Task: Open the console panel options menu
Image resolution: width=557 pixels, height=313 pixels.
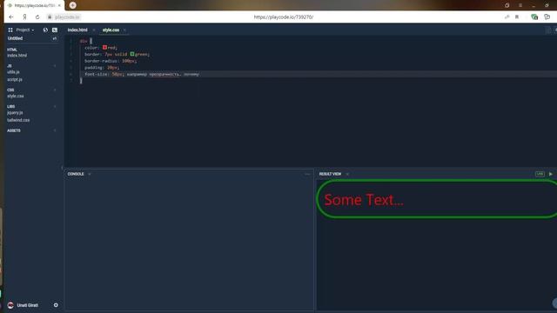Action: (x=307, y=174)
